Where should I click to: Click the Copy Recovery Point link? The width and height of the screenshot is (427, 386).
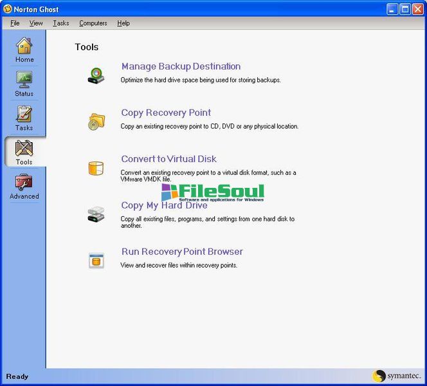(x=166, y=113)
